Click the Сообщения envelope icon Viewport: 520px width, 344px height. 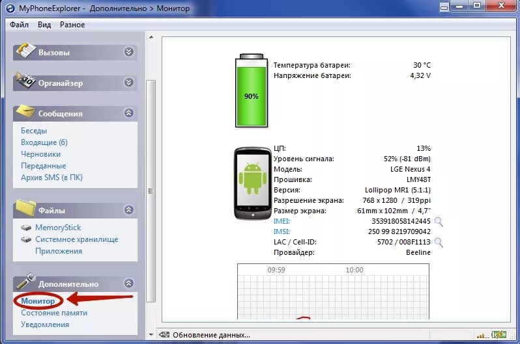[25, 111]
